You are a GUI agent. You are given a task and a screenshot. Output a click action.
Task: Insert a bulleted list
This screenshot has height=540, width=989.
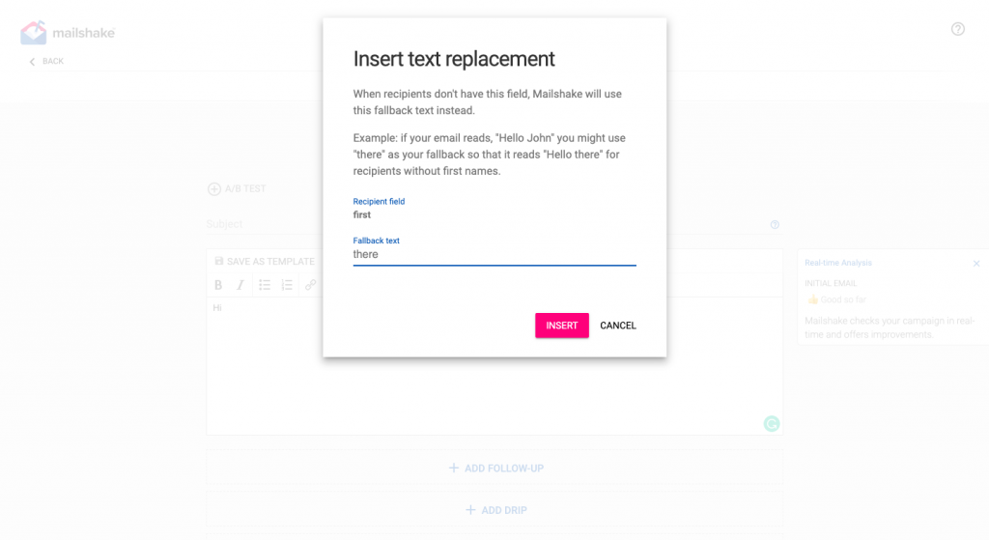coord(265,285)
